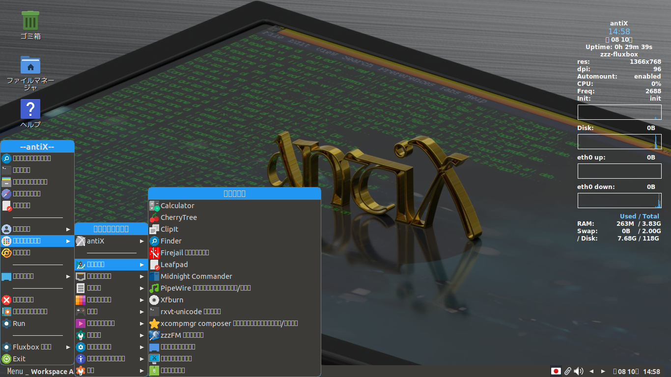Image resolution: width=671 pixels, height=377 pixels.
Task: Launch Calculator from the open submenu
Action: pos(234,206)
